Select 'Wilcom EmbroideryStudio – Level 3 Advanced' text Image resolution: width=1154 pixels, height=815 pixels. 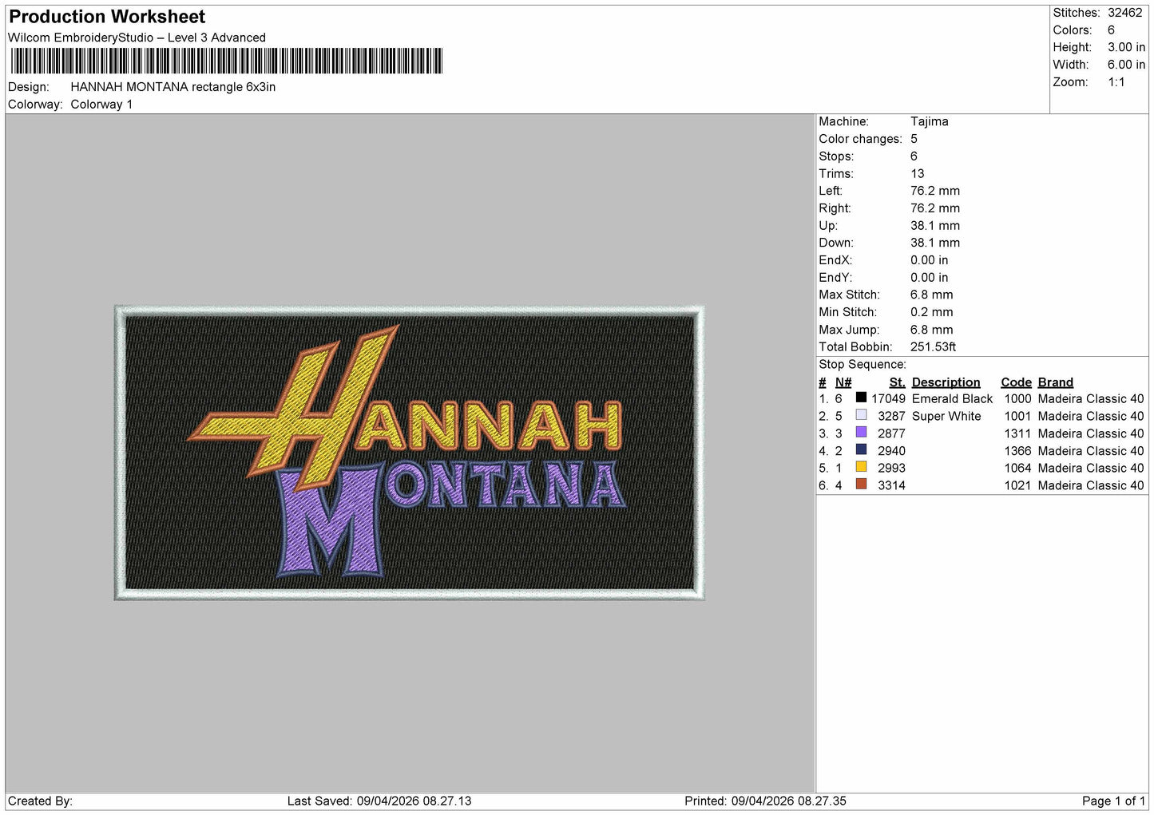137,38
